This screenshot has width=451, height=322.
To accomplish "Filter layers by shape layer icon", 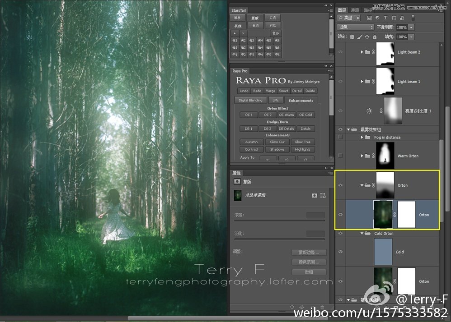I will [x=394, y=18].
